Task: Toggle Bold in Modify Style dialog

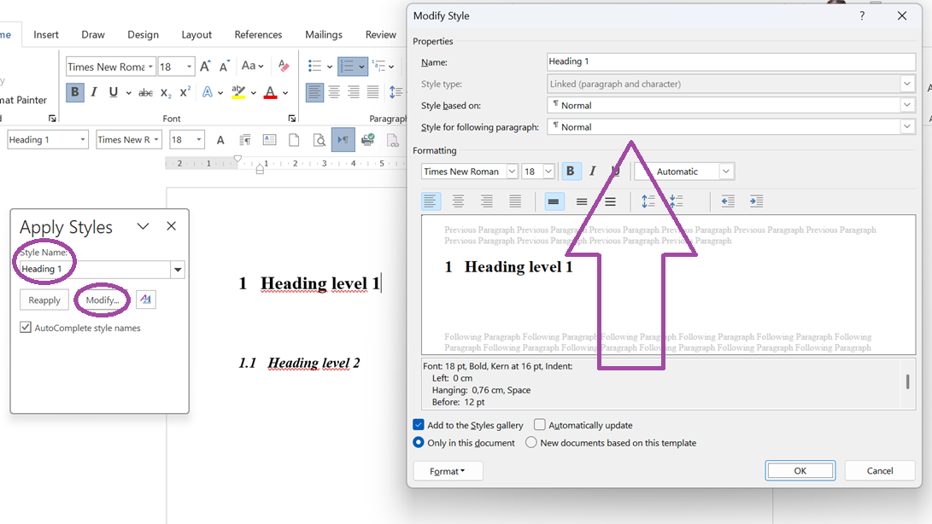Action: pos(571,171)
